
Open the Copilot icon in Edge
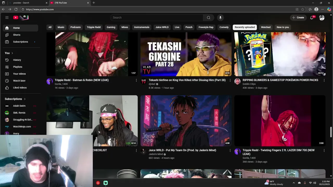pyautogui.click(x=329, y=9)
